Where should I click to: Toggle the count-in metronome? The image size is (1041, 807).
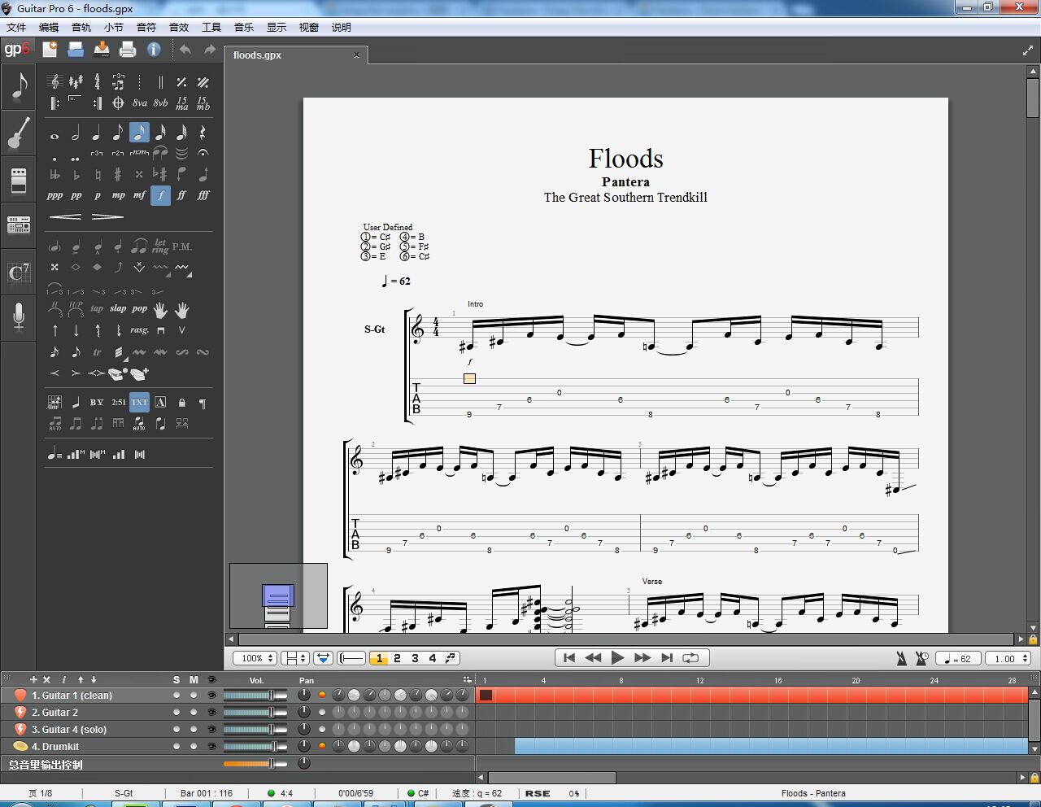(921, 658)
